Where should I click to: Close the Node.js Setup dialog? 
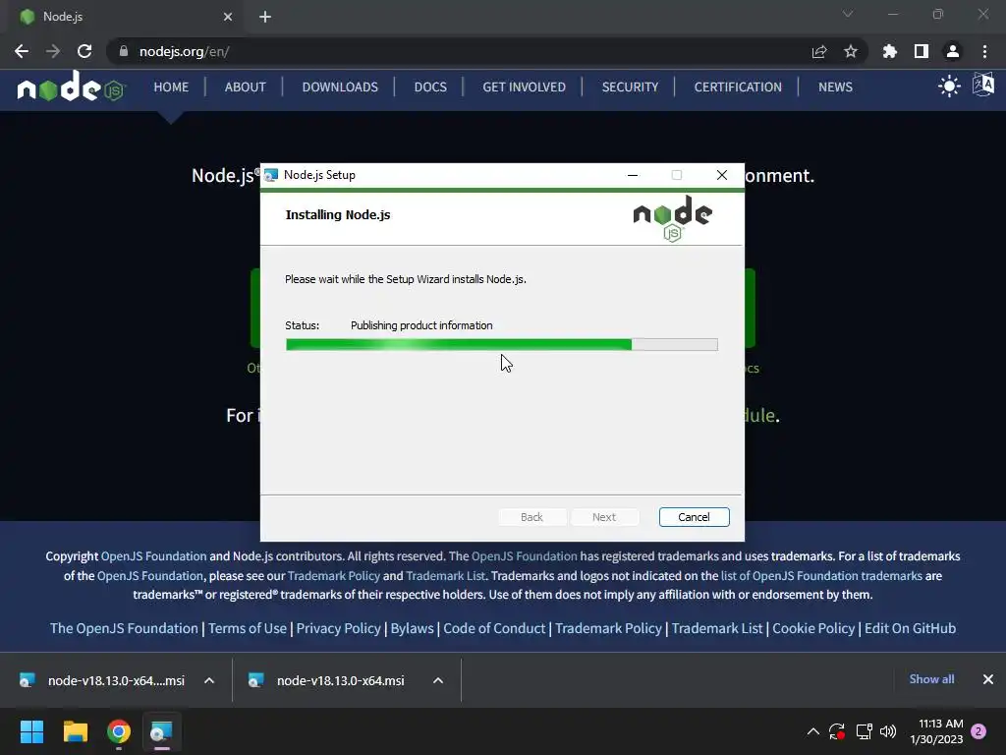point(722,175)
